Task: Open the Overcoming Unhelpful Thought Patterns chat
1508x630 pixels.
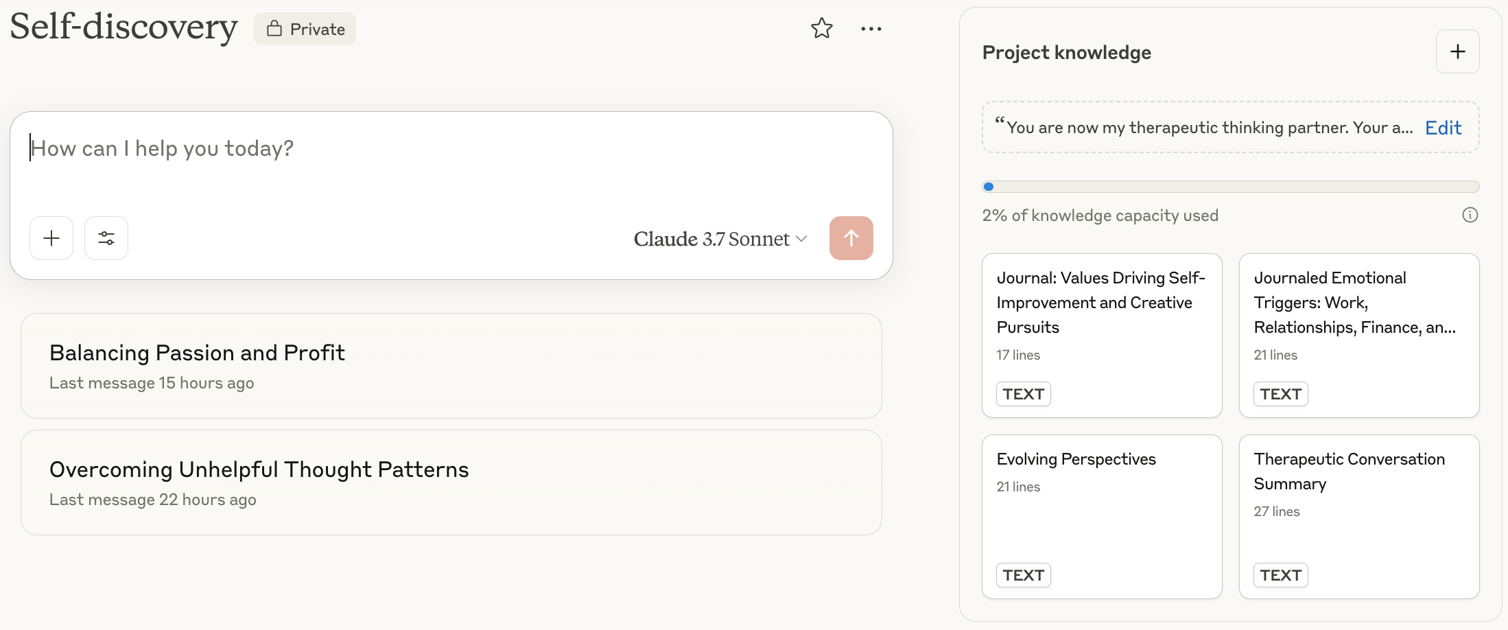Action: (x=451, y=482)
